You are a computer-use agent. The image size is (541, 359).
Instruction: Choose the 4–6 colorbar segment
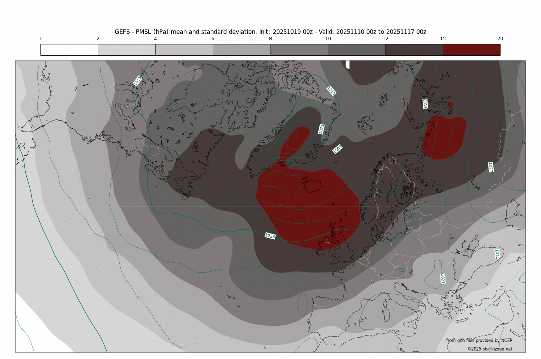(x=184, y=50)
